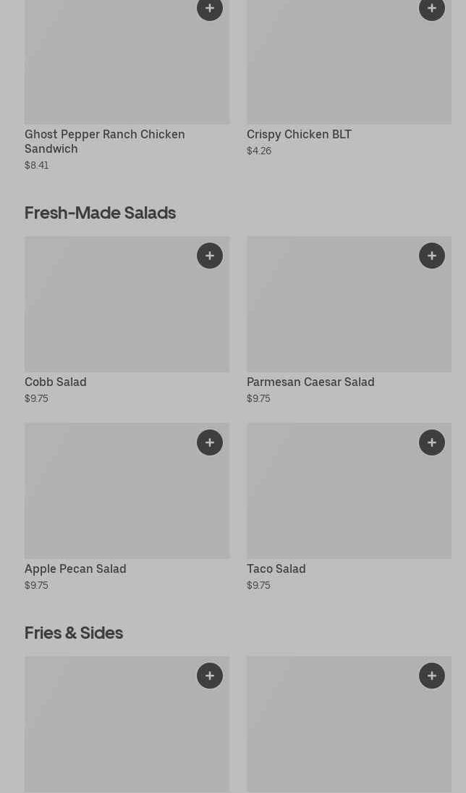Add Crispy Chicken BLT to cart
The image size is (466, 793).
[x=431, y=9]
